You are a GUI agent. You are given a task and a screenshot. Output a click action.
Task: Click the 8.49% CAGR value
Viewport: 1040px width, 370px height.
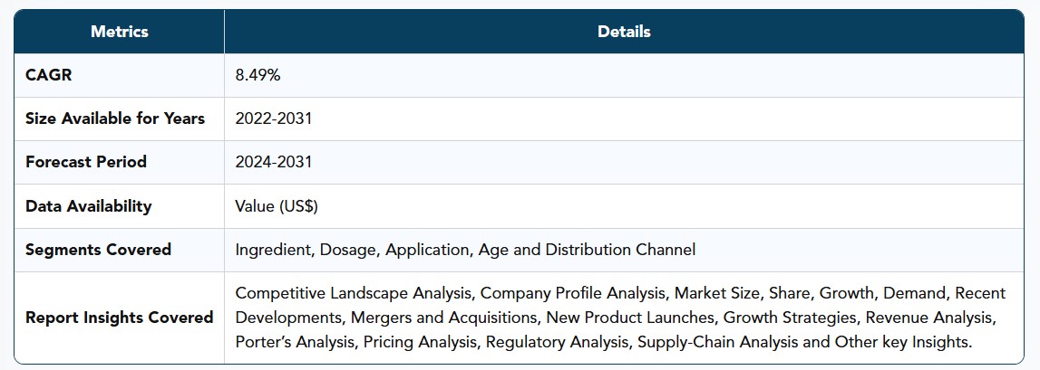coord(258,75)
